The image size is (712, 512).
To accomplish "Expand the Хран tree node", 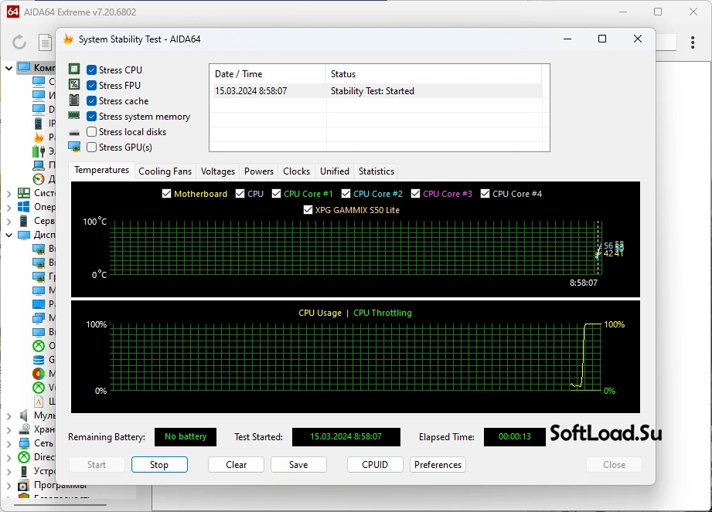I will [x=9, y=429].
